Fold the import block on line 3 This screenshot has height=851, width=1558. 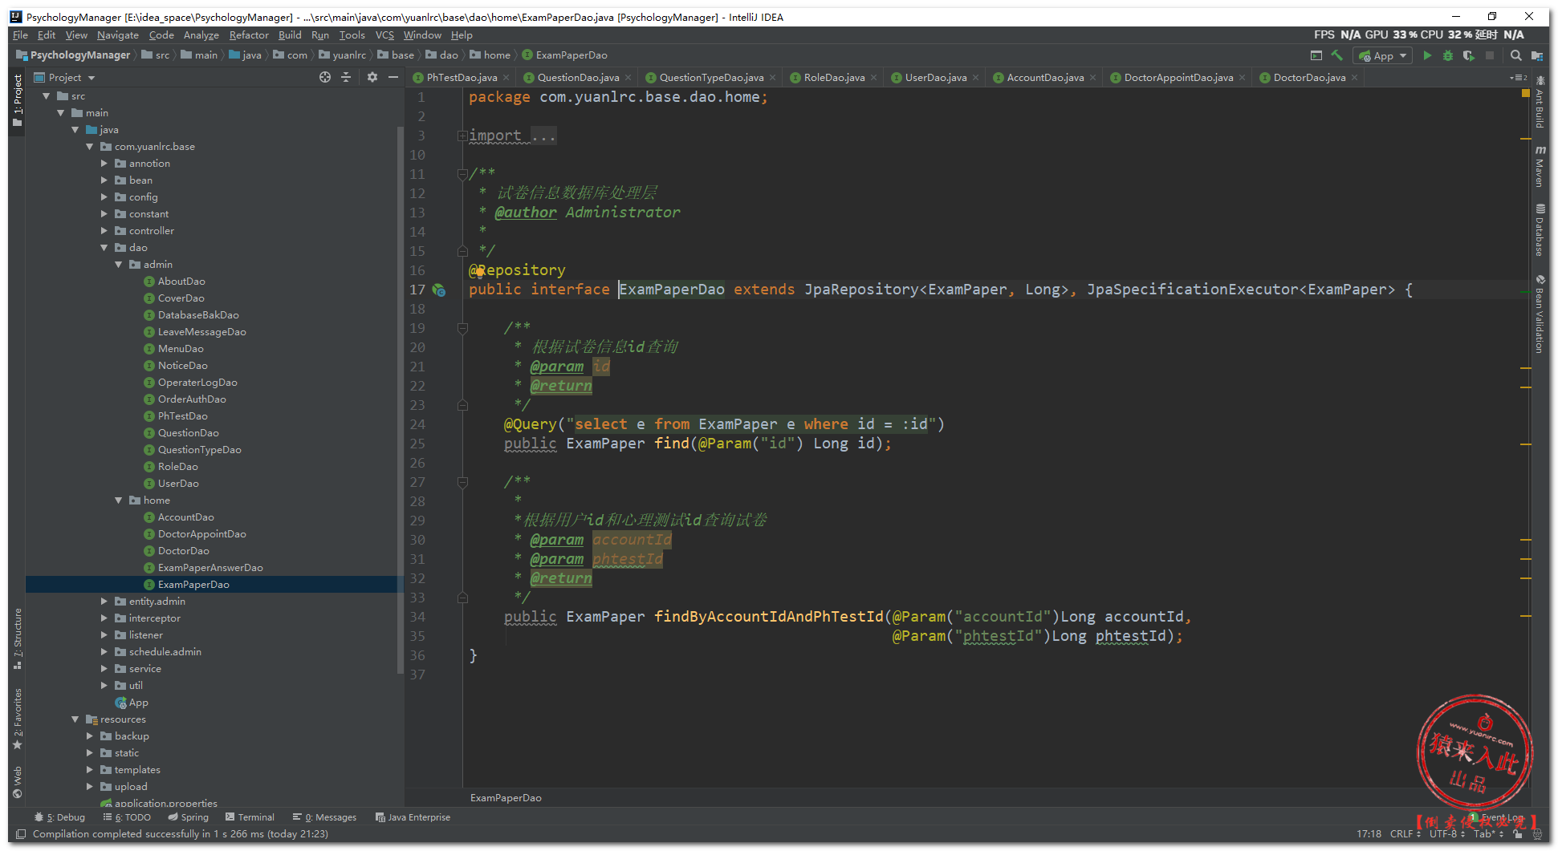(462, 136)
